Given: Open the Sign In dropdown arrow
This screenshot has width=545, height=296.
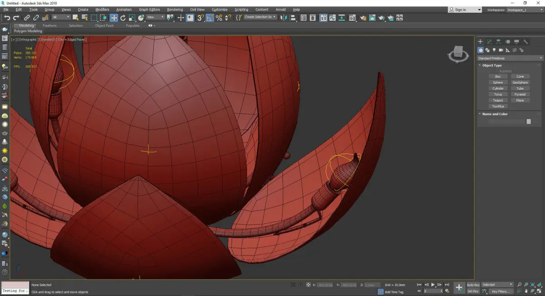Looking at the screenshot, I should (x=479, y=10).
